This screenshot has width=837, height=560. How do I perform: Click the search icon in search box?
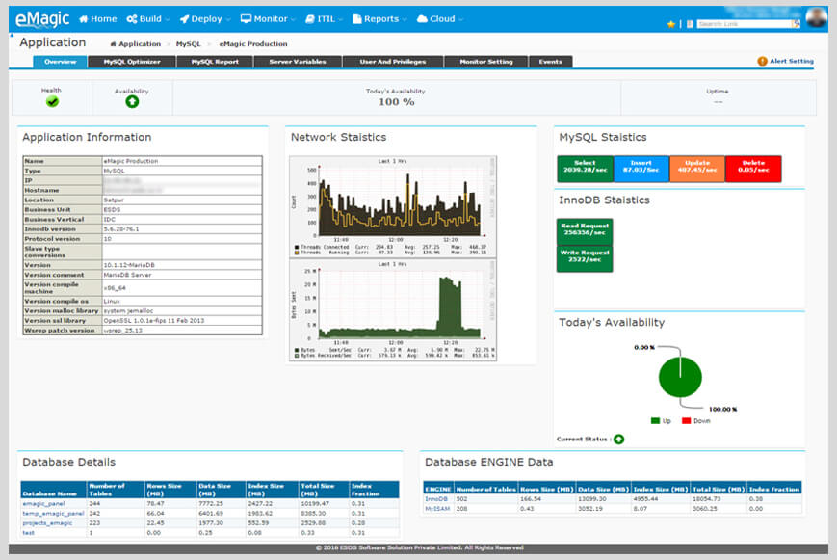click(796, 24)
